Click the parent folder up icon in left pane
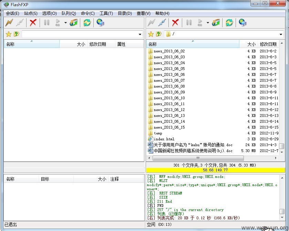Viewport: 289px width, 231px height. (17, 34)
